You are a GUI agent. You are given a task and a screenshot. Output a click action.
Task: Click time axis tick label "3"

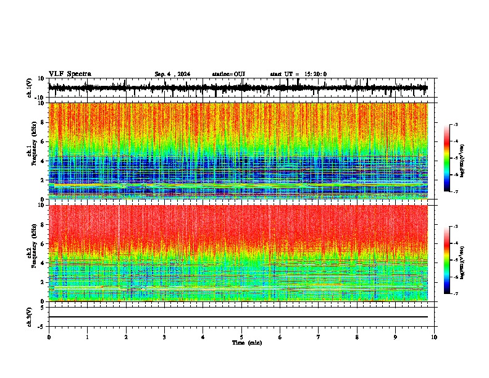(x=164, y=337)
